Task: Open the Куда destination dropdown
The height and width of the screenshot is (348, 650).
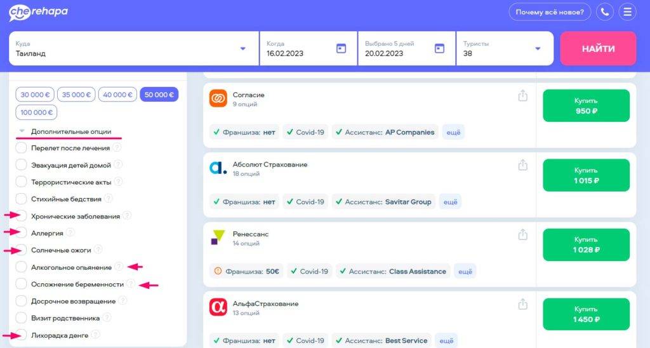Action: click(242, 48)
